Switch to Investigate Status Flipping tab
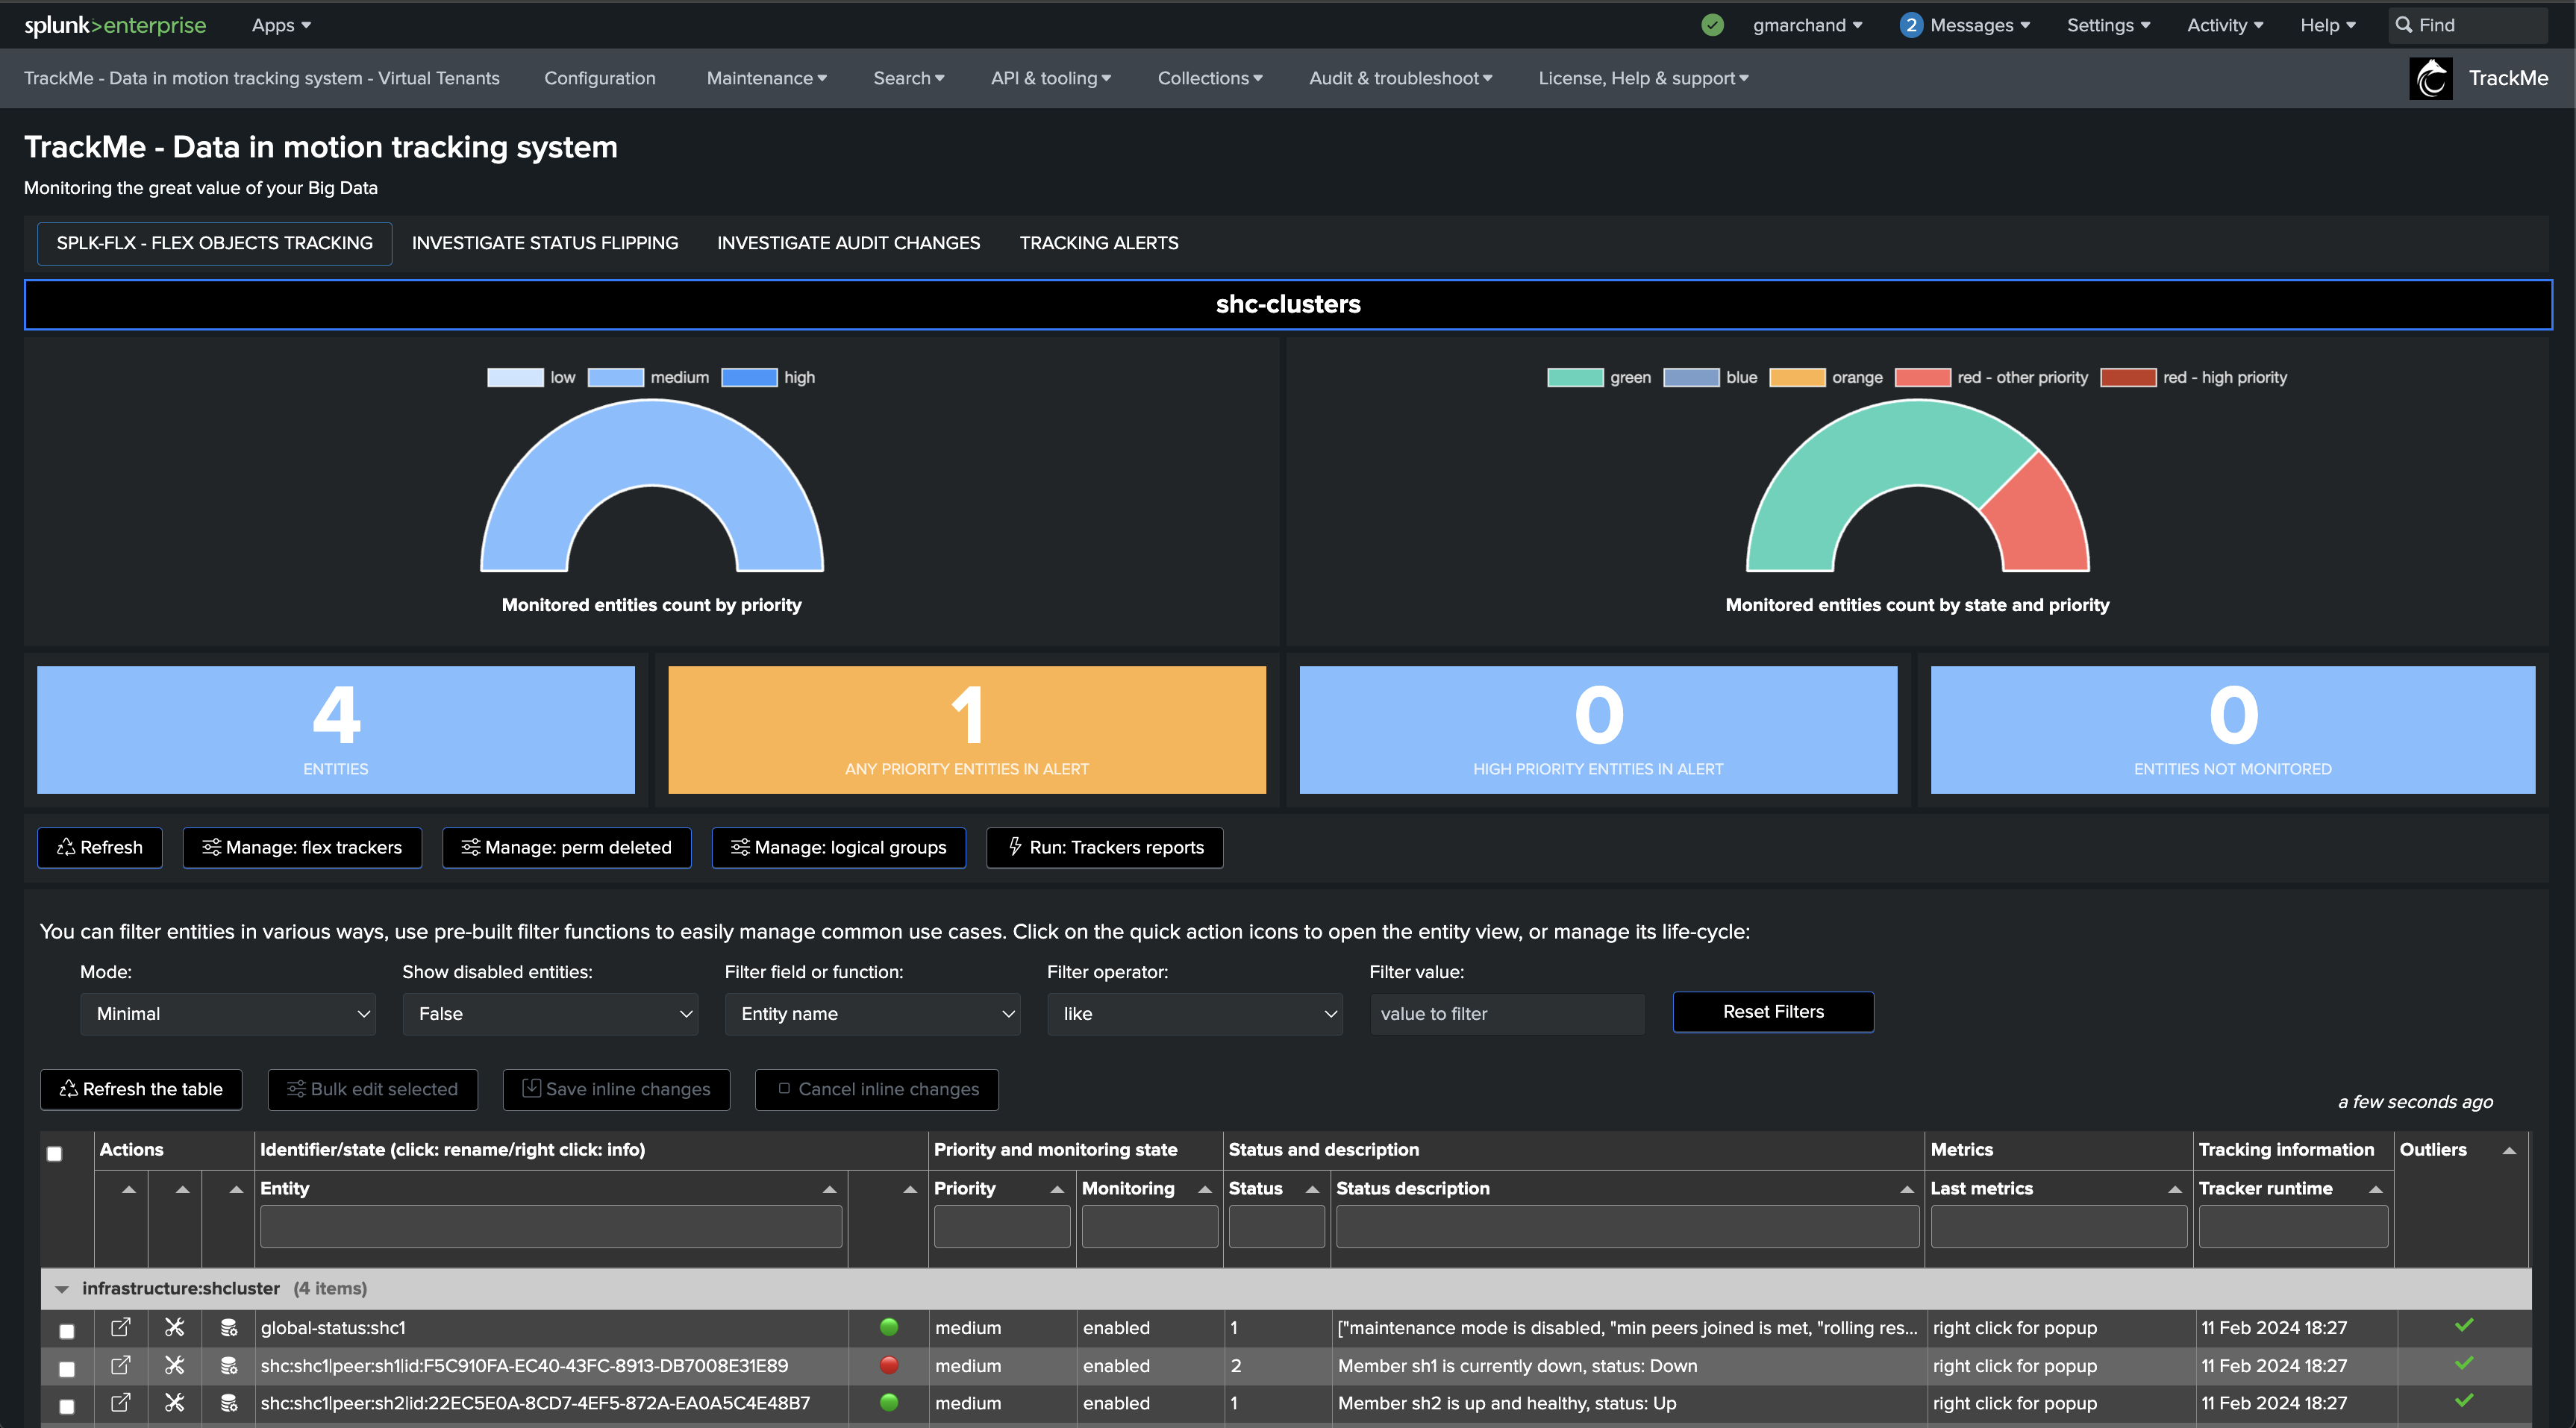2576x1428 pixels. (x=545, y=243)
